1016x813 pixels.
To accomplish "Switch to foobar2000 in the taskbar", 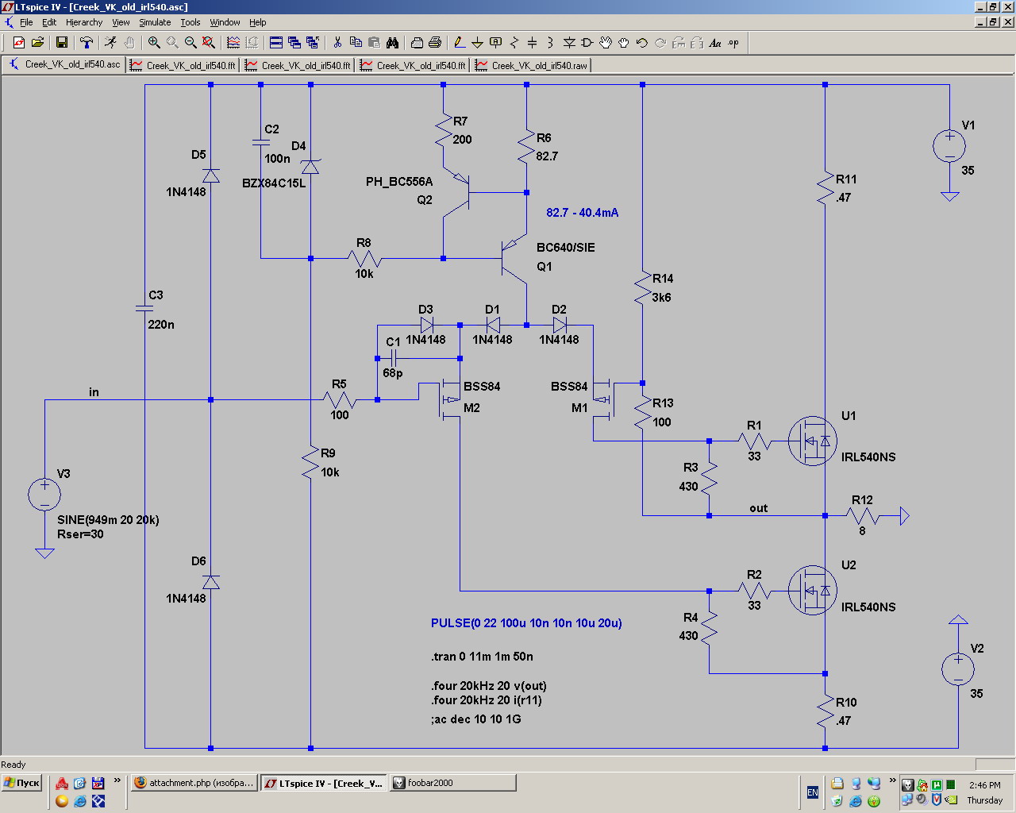I will pyautogui.click(x=452, y=783).
